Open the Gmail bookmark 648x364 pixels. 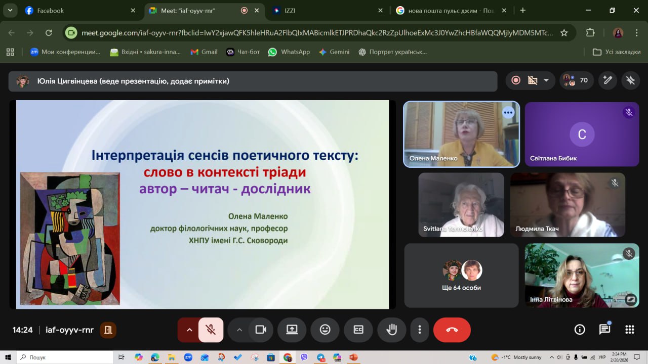(x=204, y=52)
